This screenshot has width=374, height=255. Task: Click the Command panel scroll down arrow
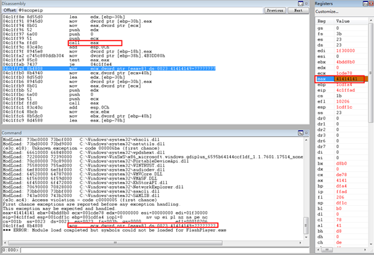[x=306, y=237]
